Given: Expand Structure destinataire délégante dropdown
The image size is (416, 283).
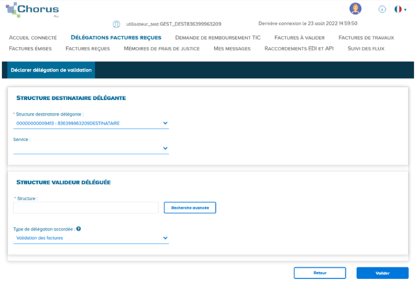Looking at the screenshot, I should [91, 123].
